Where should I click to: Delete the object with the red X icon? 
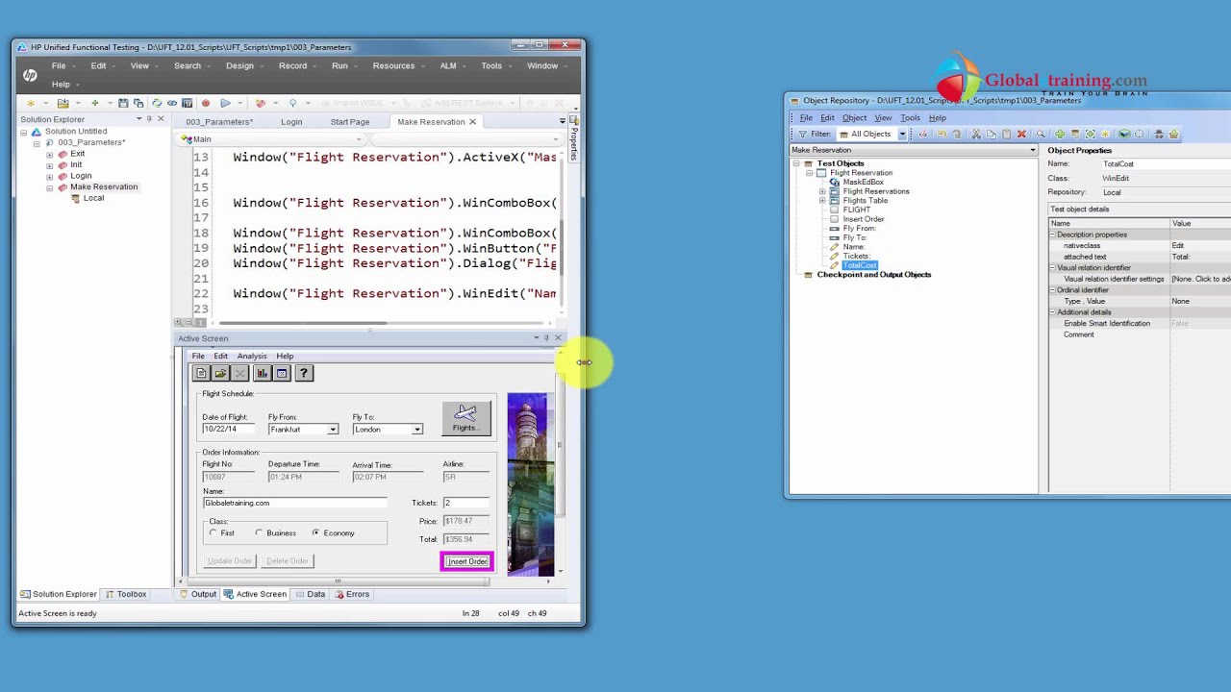(1021, 134)
